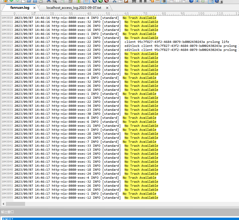239x220 pixels.
Task: Close the localhost_access_log.2023-09-07.txt tab
Action: (107, 8)
